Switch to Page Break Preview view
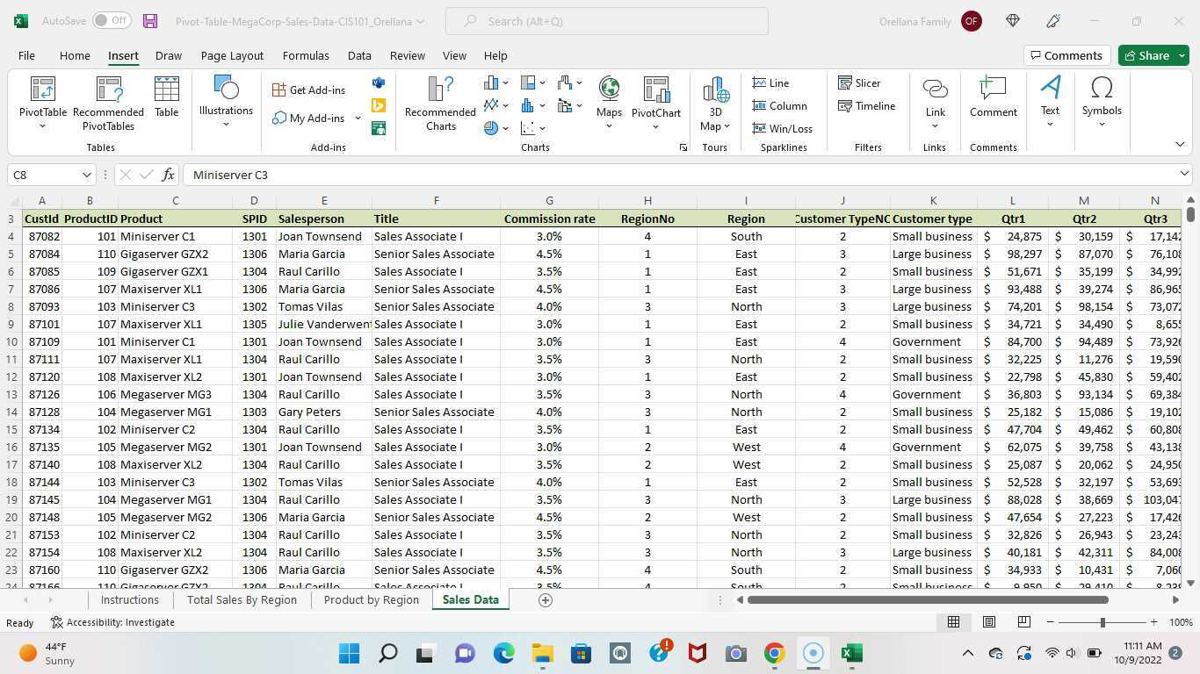This screenshot has width=1200, height=674. point(1023,622)
